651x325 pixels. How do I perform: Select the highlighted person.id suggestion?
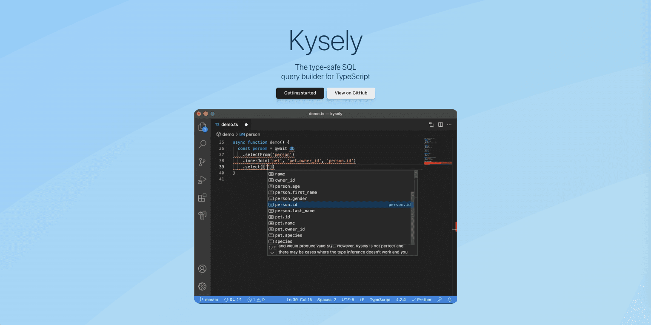340,205
